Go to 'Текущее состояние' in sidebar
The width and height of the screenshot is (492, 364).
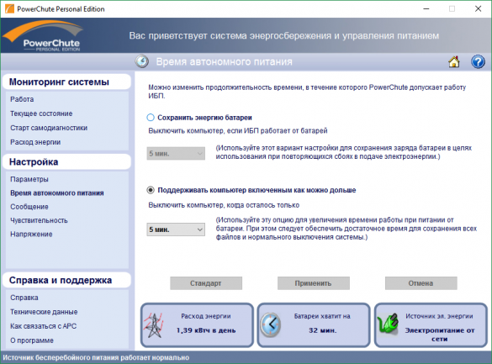coord(41,113)
